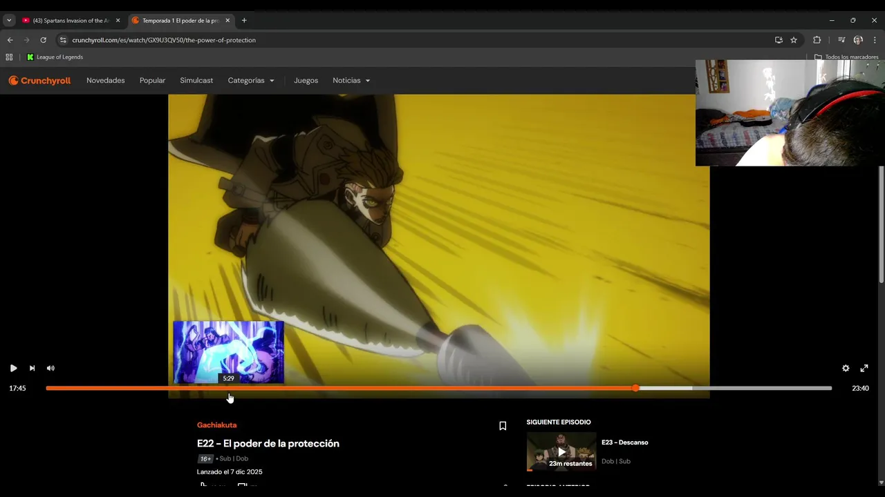Click the 23:40 total duration label
885x497 pixels.
(860, 389)
